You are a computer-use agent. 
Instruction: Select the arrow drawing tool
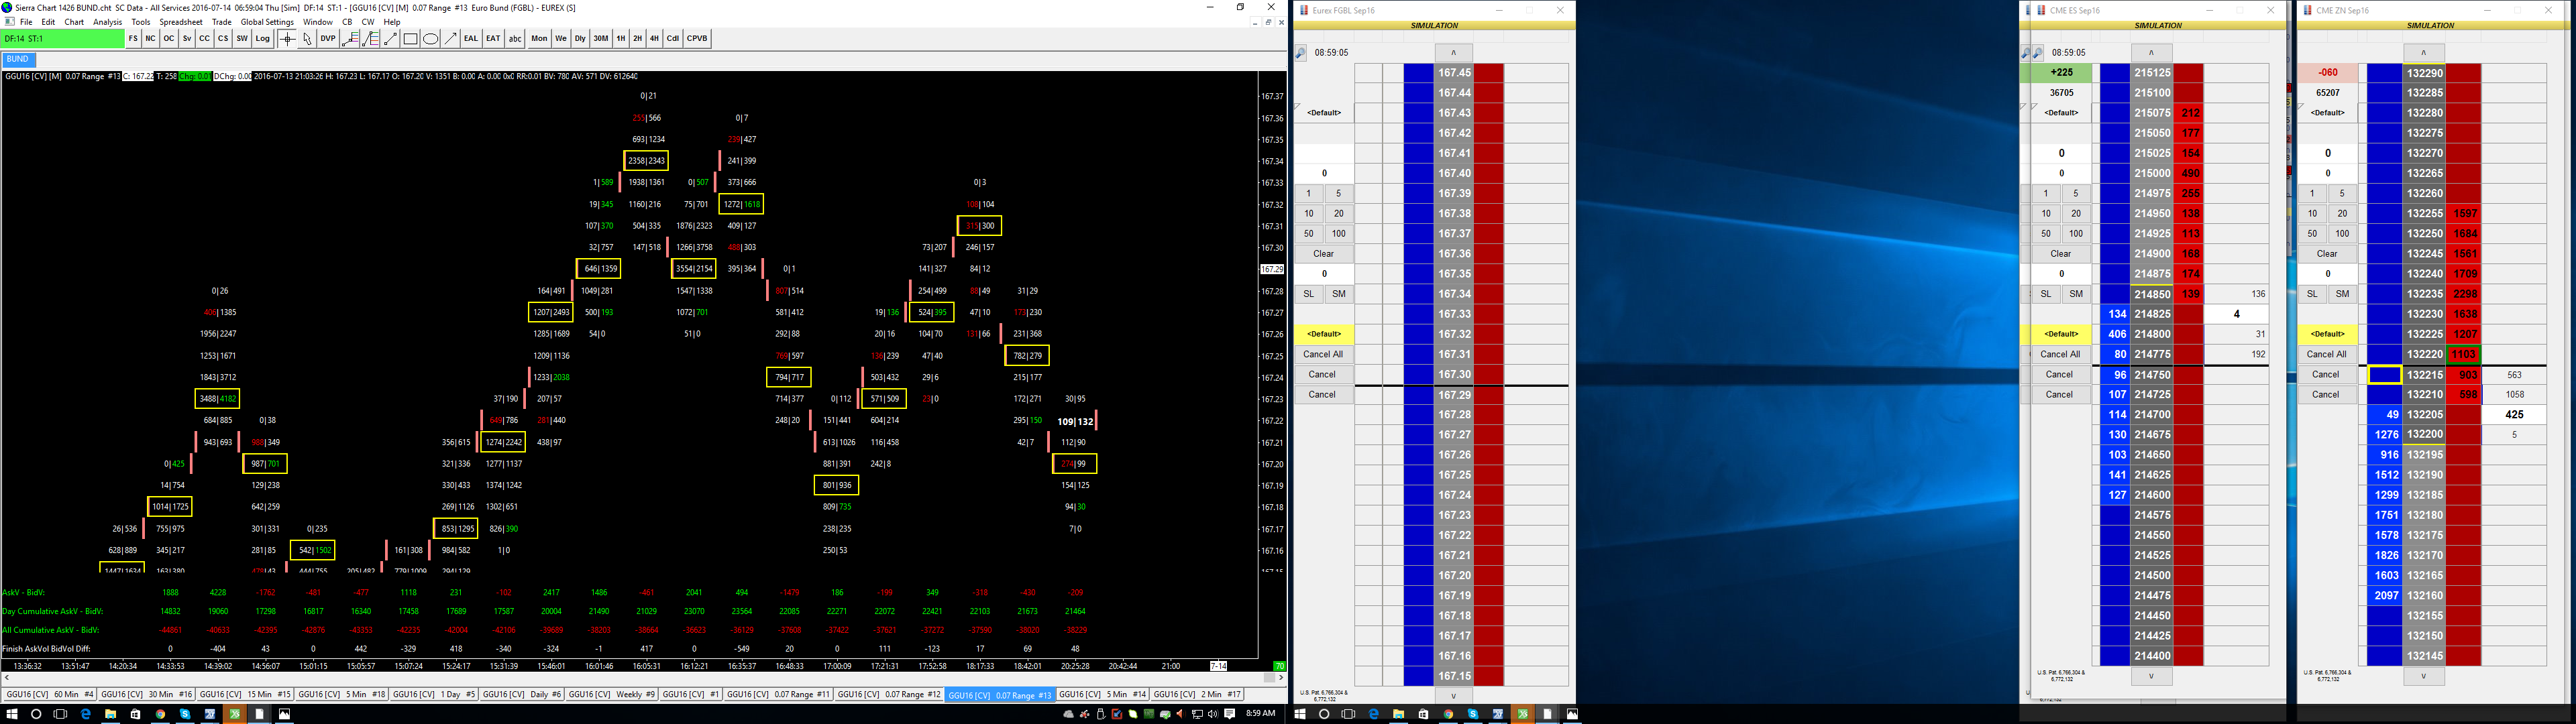(x=451, y=39)
